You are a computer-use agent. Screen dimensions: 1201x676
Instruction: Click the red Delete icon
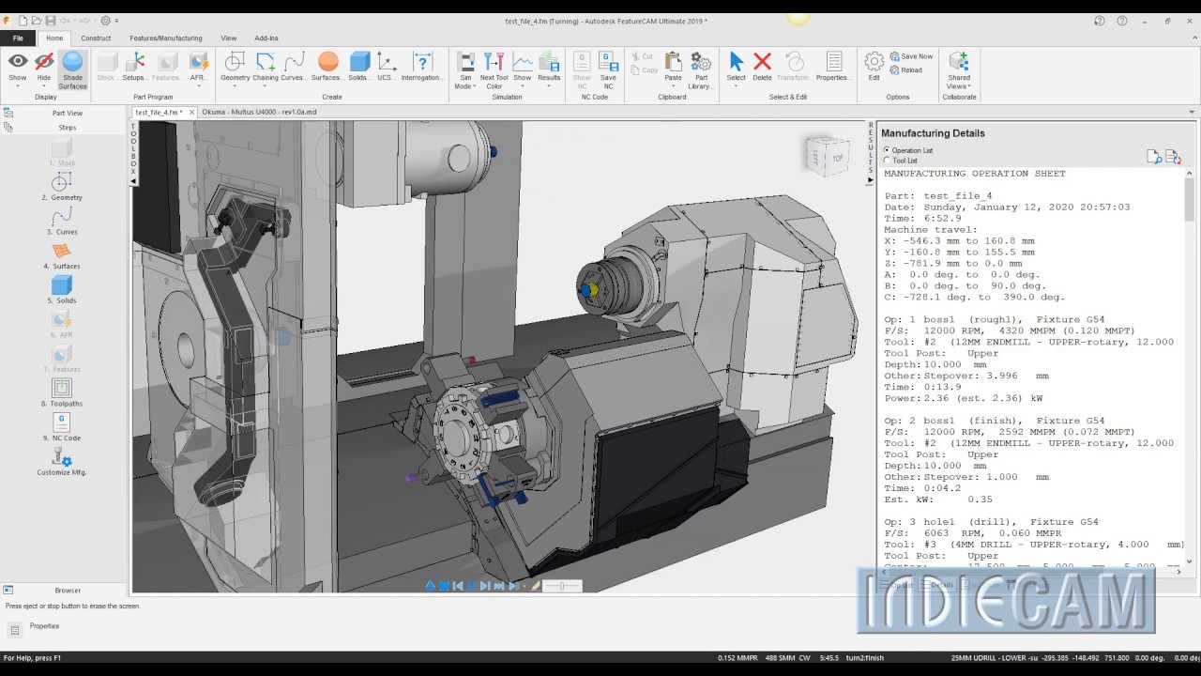pos(762,62)
